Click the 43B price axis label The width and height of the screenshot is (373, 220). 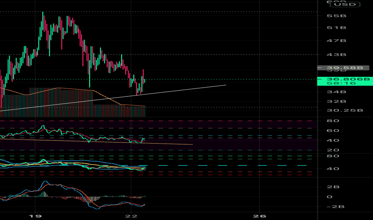(336, 54)
